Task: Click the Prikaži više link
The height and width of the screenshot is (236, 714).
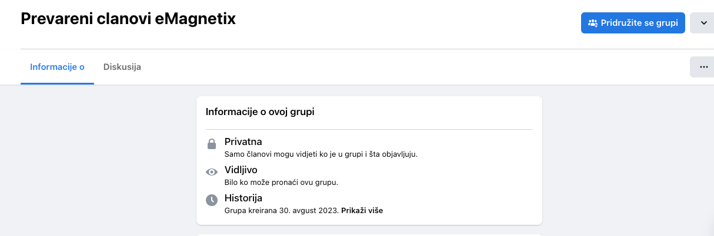Action: 362,210
